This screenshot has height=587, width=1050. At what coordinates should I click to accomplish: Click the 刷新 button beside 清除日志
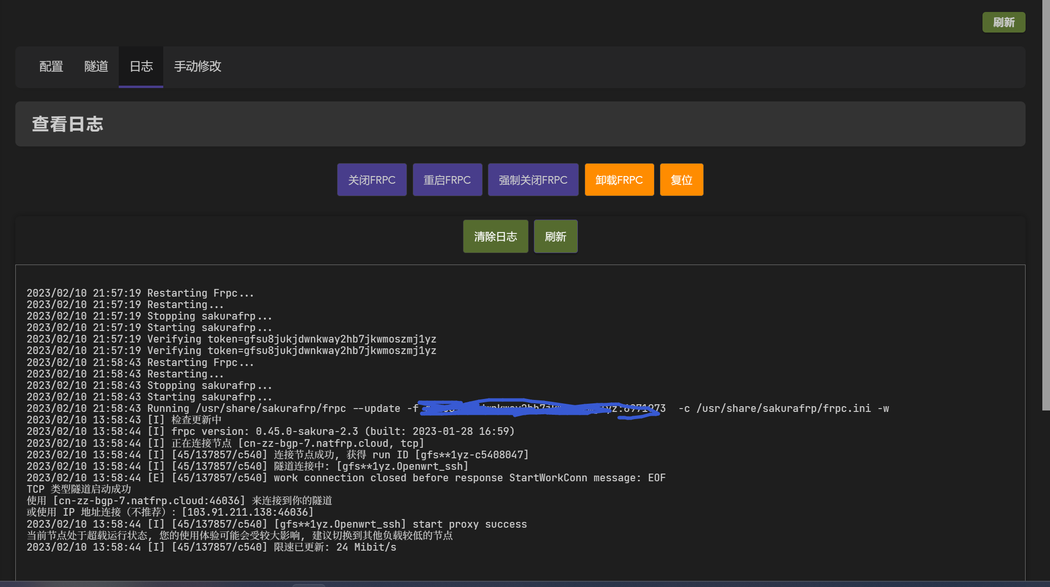555,236
